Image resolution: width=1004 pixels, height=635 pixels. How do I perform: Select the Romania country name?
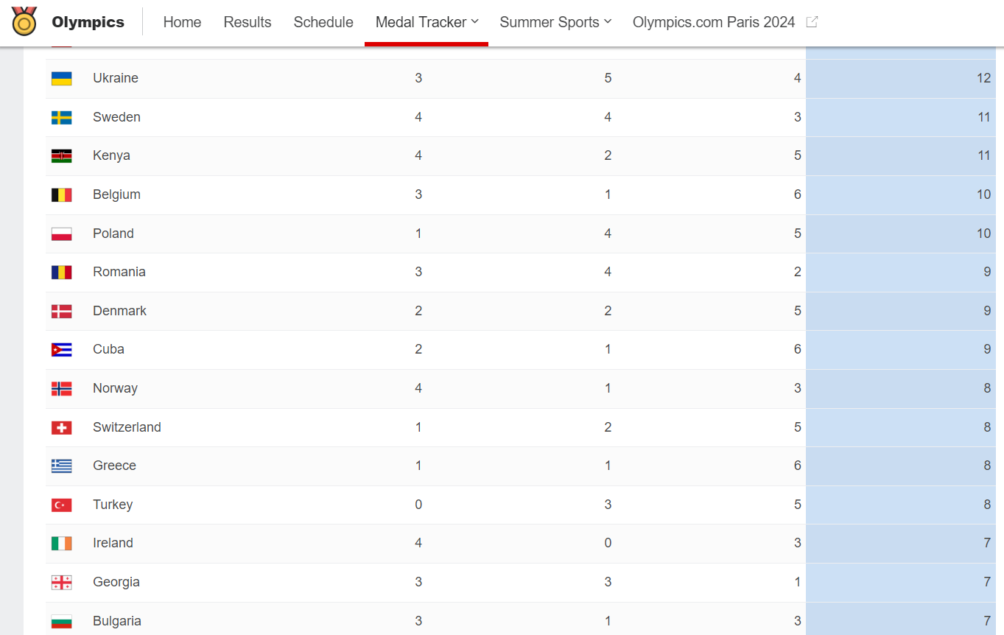pos(119,272)
